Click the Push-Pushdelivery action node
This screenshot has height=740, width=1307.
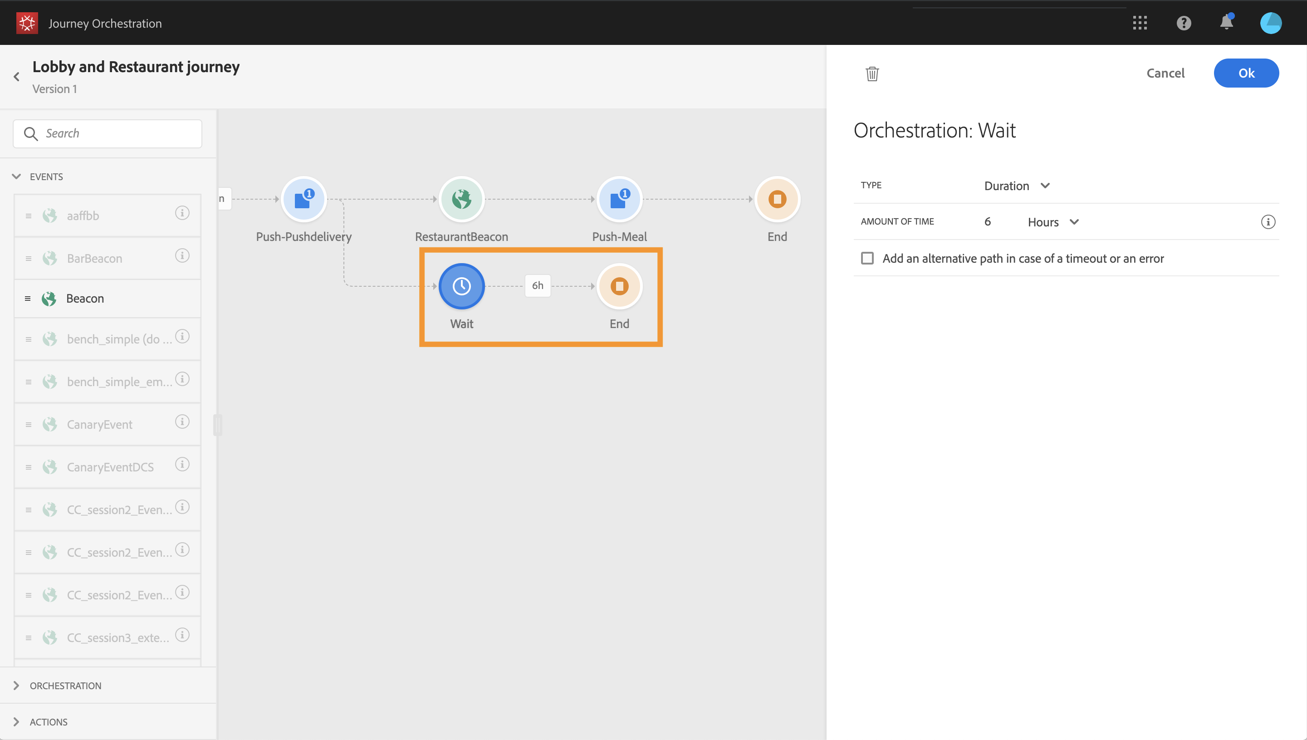(x=303, y=199)
